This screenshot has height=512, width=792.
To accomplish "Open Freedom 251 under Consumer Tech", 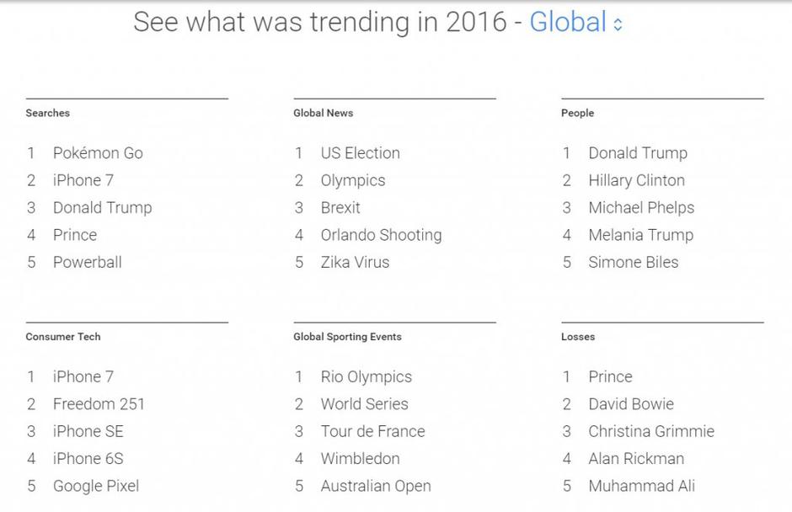I will click(x=99, y=404).
